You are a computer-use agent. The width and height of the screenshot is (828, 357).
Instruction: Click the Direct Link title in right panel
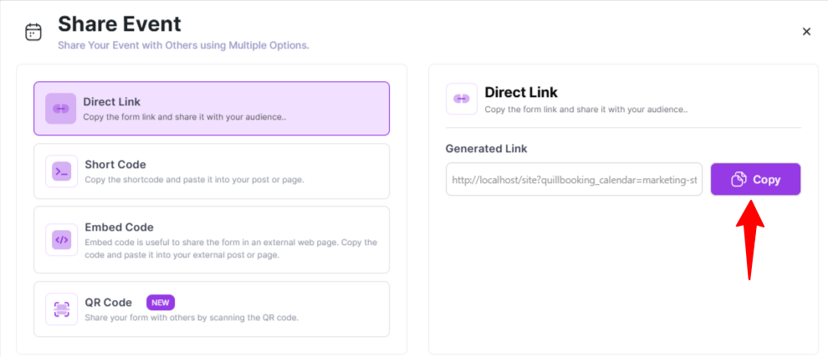521,92
